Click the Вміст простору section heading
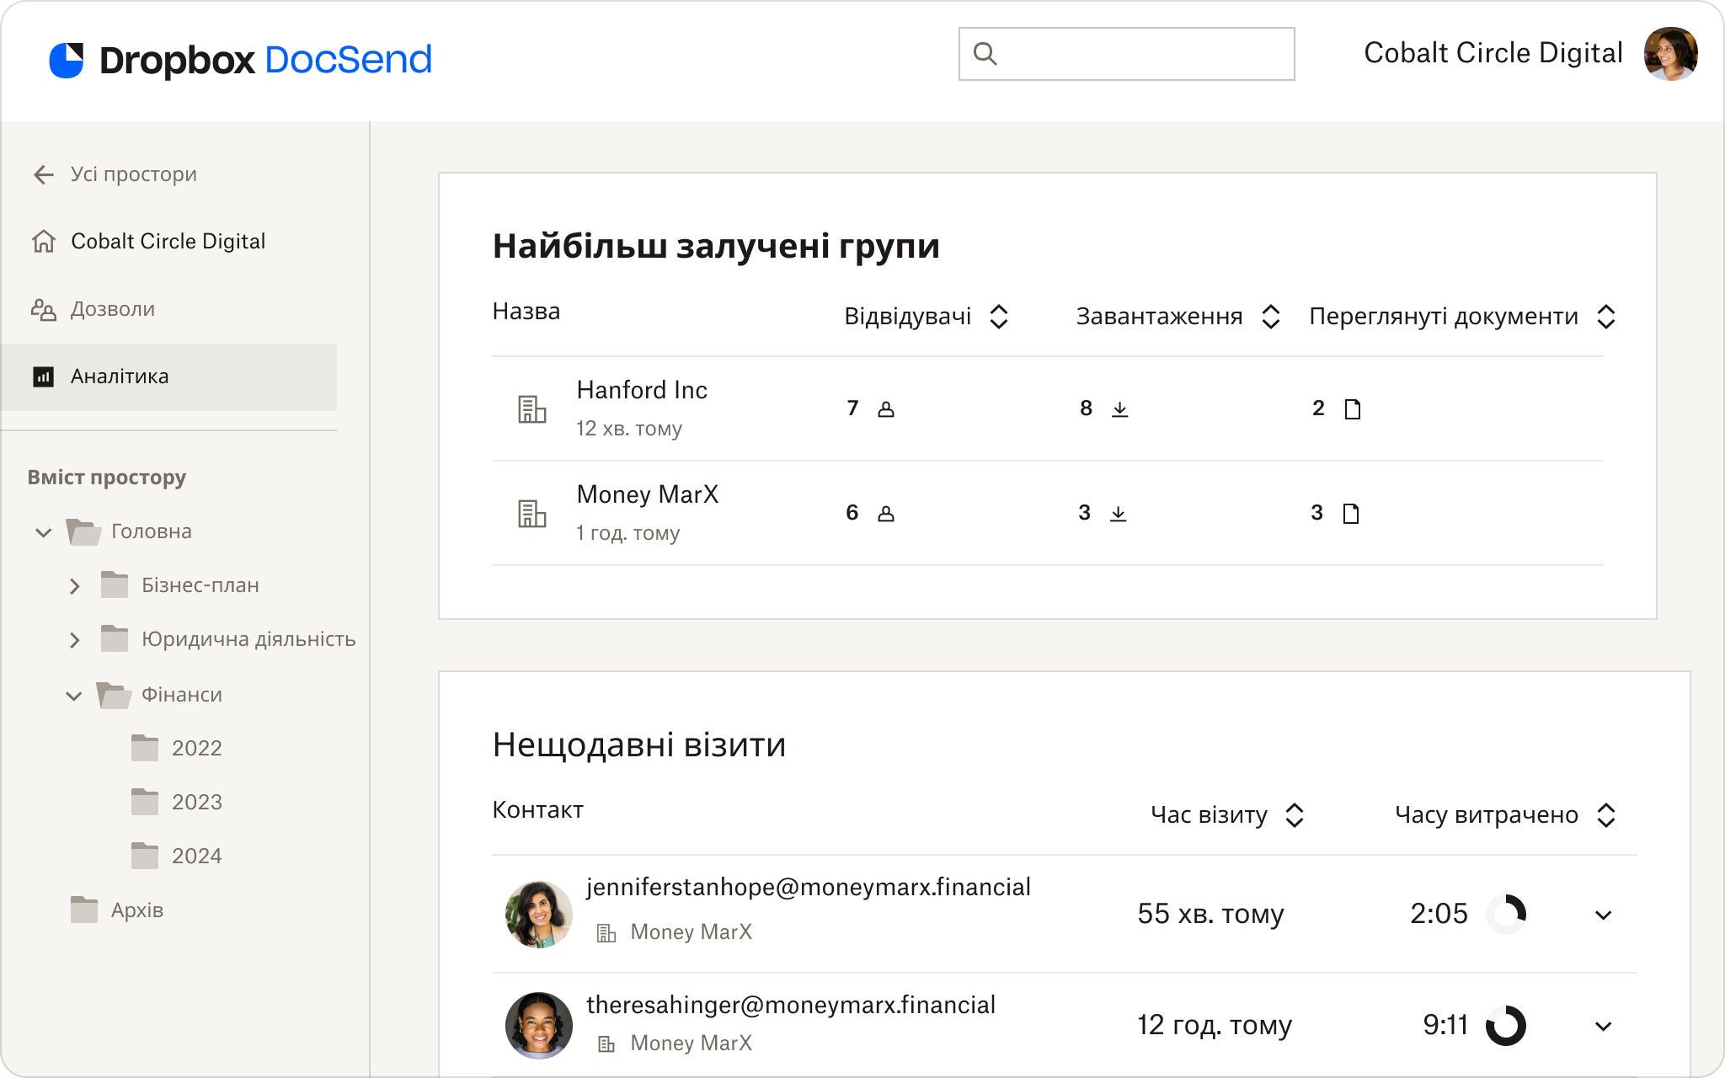This screenshot has width=1725, height=1078. click(107, 478)
